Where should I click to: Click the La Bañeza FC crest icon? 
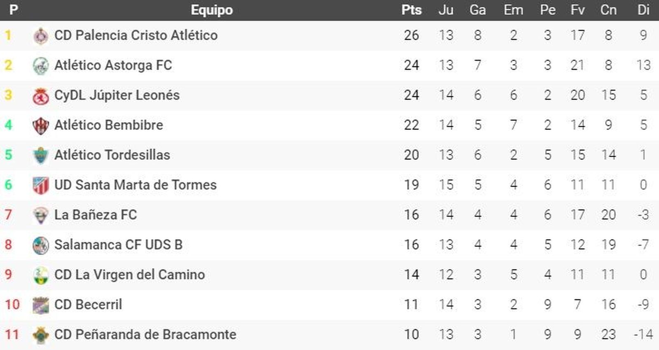(x=40, y=215)
